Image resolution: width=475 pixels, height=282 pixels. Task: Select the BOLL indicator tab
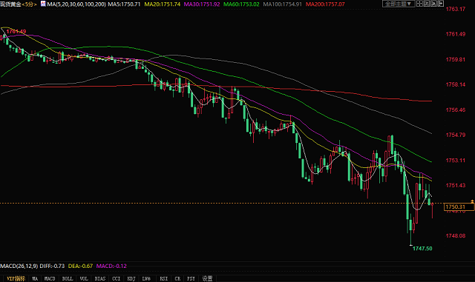click(x=68, y=279)
